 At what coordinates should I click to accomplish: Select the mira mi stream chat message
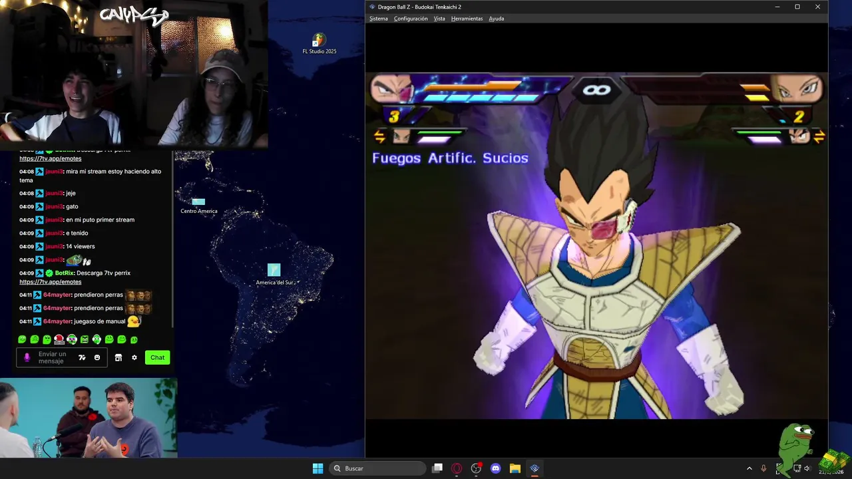90,176
